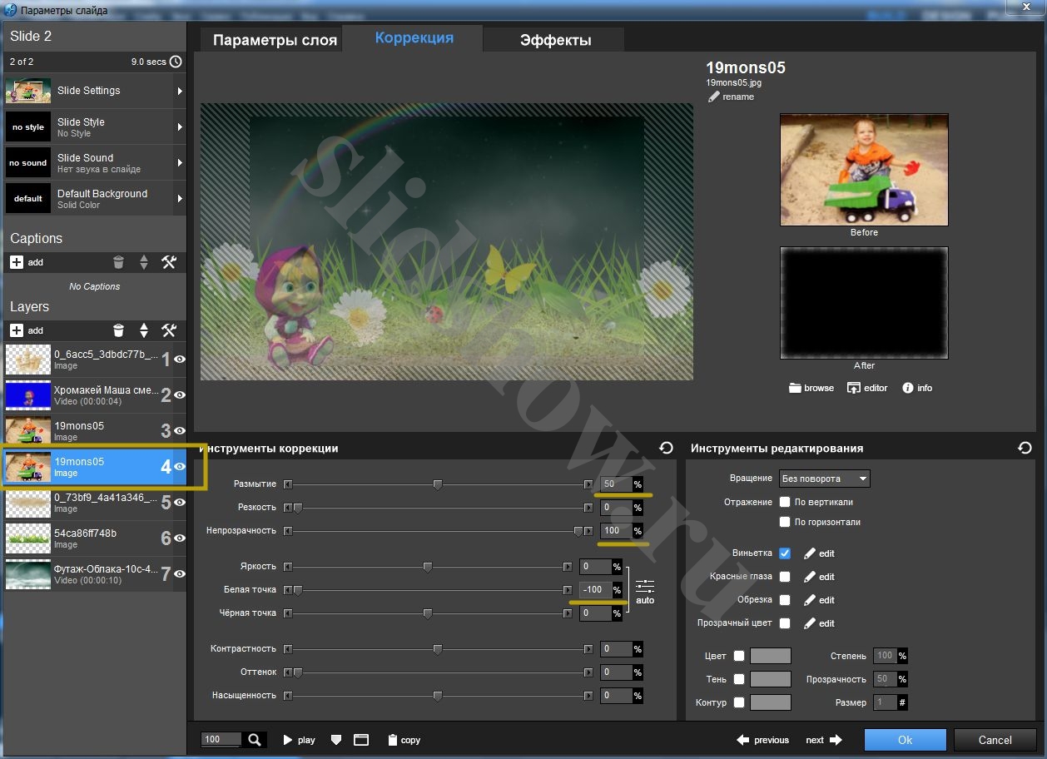This screenshot has width=1047, height=759.
Task: Click the rename pencil icon
Action: 714,97
